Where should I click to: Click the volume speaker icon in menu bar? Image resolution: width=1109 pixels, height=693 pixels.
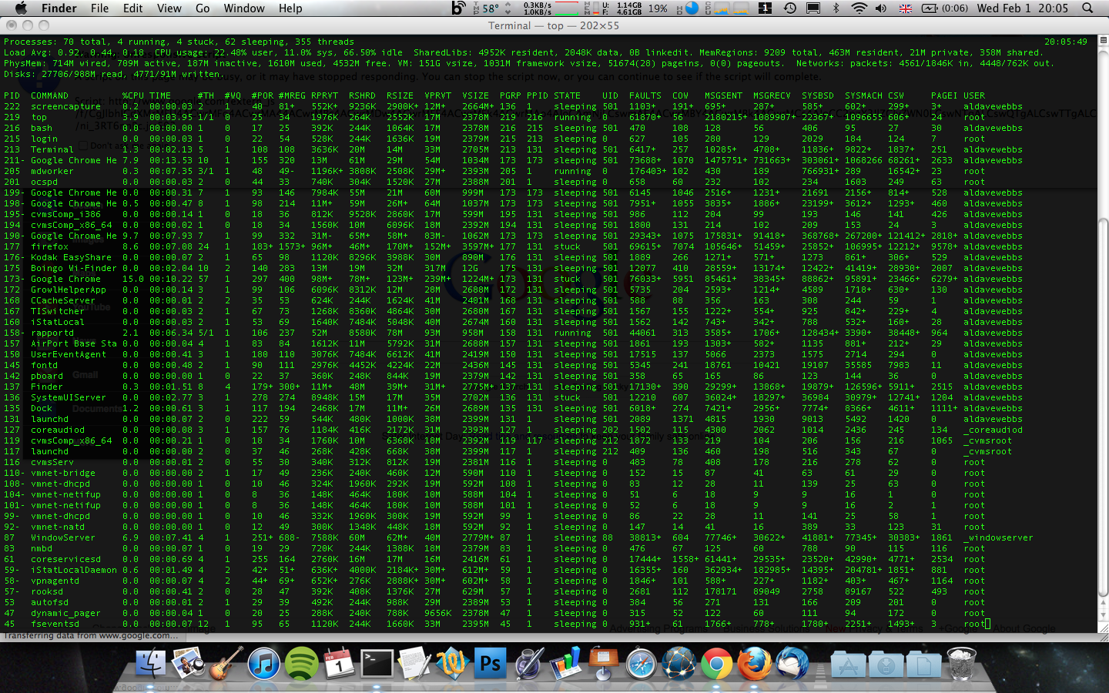(x=881, y=8)
